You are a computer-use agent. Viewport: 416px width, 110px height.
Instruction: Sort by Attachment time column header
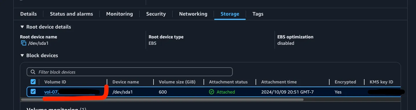(x=279, y=82)
